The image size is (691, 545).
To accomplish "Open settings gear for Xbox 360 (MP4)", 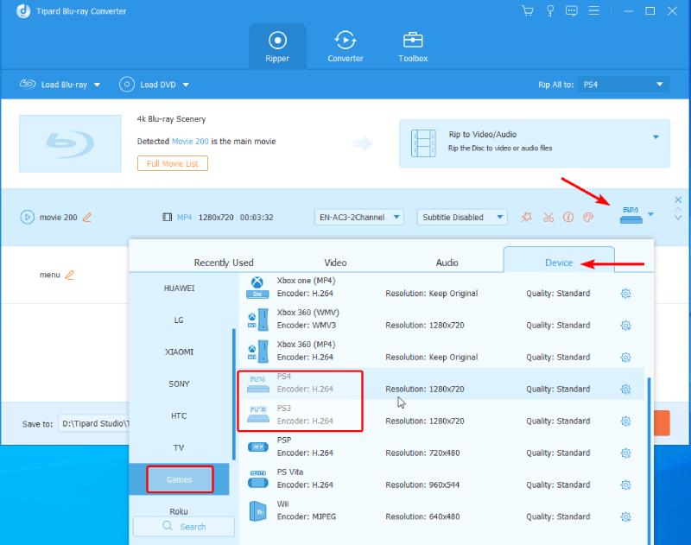I will tap(625, 358).
